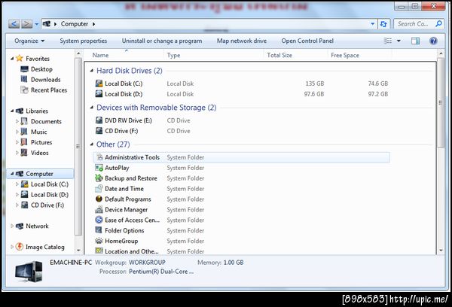Click the file list vertical scrollbar
The height and width of the screenshot is (307, 452).
(441, 103)
